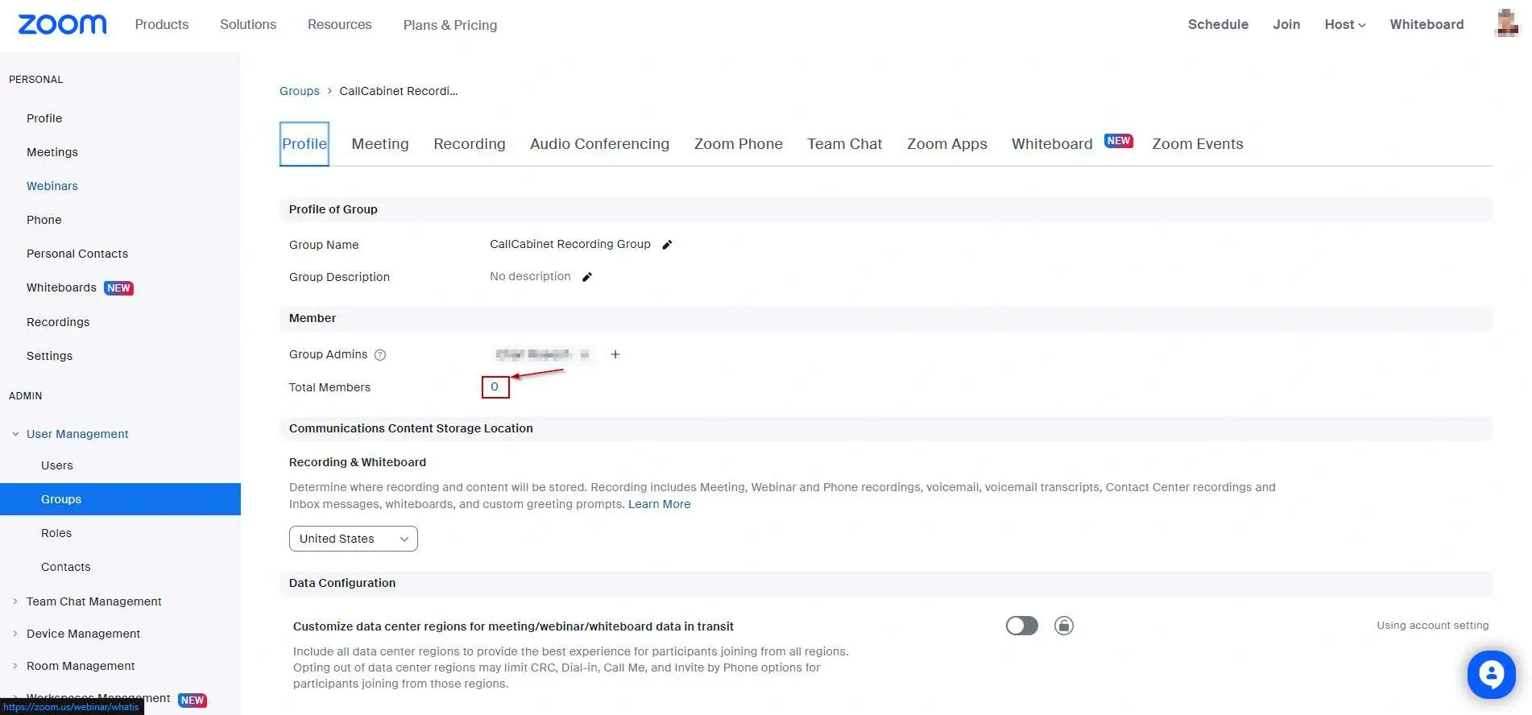This screenshot has width=1532, height=715.
Task: Open Users under User Management
Action: 57,465
